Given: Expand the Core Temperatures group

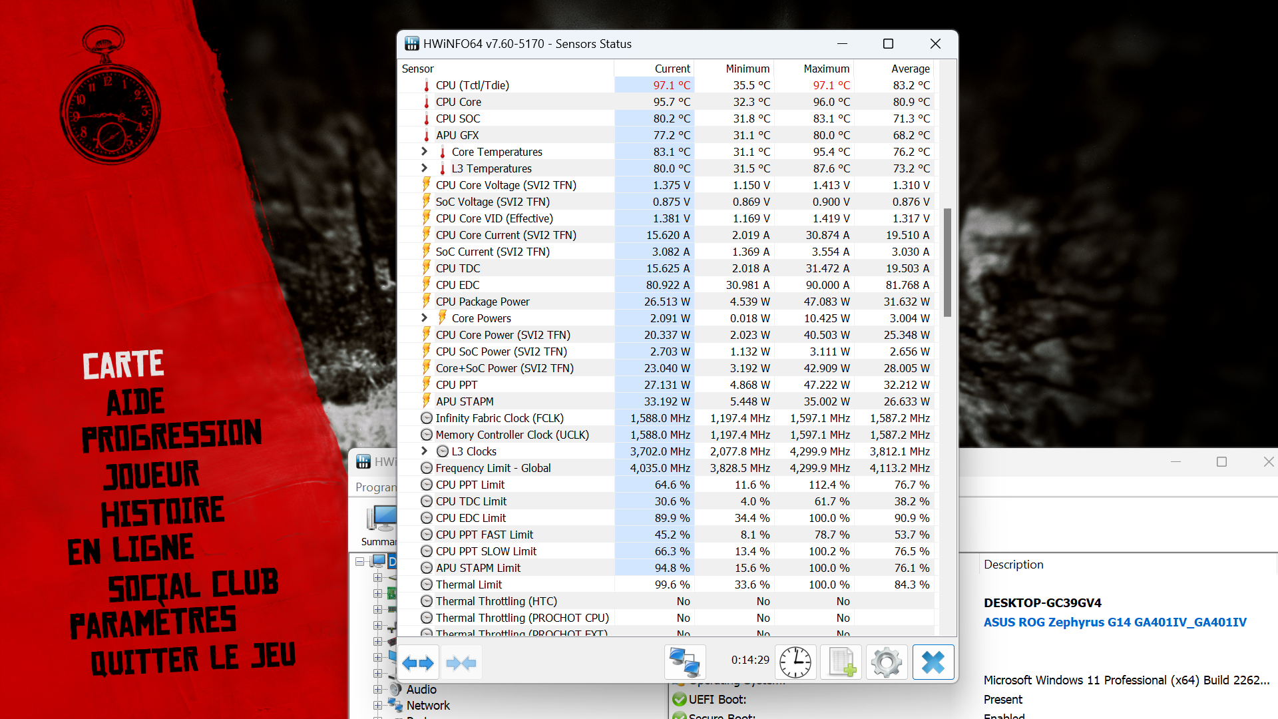Looking at the screenshot, I should click(424, 151).
